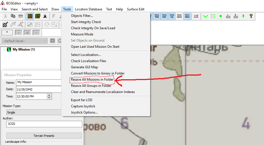Toggle the MCU UNSE filter
The image size is (264, 145).
tap(179, 16)
